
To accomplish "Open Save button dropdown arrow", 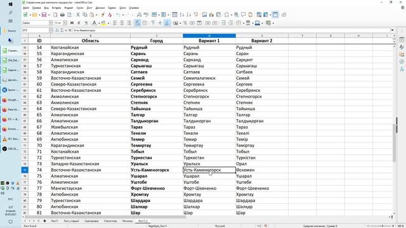I will point(49,15).
